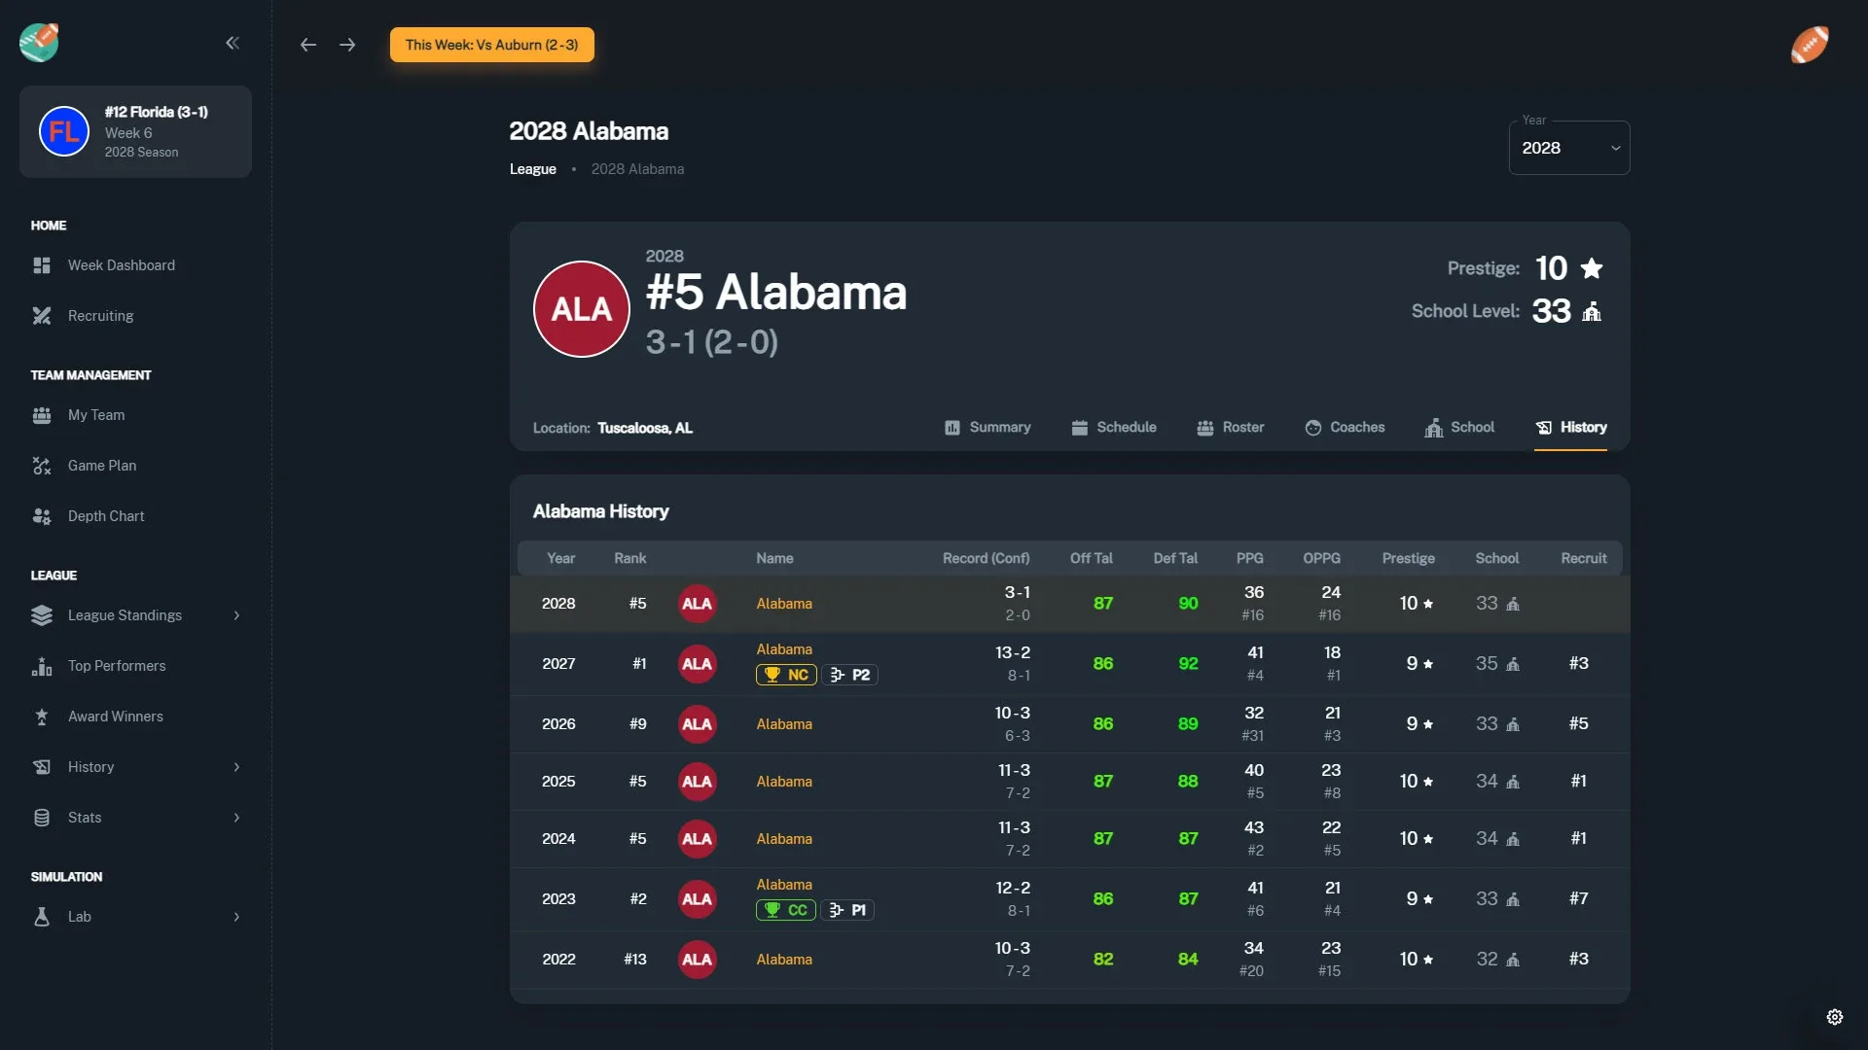This screenshot has height=1050, width=1868.
Task: Open the Year 2028 dropdown
Action: [1569, 148]
